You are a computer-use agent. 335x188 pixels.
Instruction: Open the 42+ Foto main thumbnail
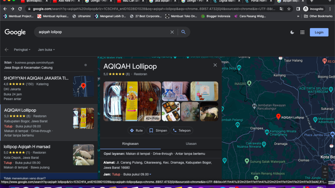coord(132,101)
